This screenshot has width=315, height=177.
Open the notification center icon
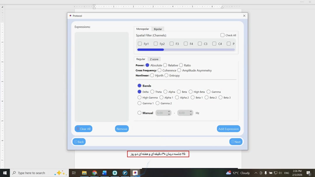coord(309,173)
